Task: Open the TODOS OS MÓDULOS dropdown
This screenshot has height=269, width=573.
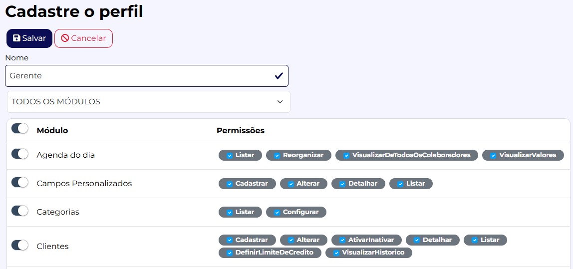Action: point(148,102)
